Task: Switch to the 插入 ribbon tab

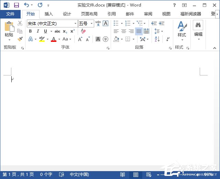Action: click(x=49, y=14)
